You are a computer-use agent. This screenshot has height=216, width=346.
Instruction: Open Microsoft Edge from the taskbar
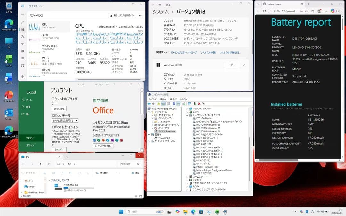(193, 212)
